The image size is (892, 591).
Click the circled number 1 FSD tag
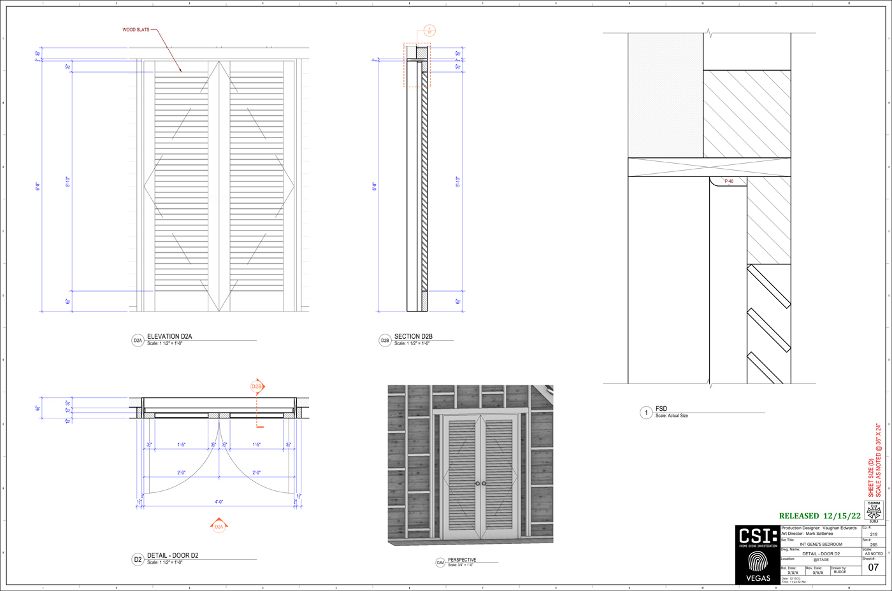[645, 413]
